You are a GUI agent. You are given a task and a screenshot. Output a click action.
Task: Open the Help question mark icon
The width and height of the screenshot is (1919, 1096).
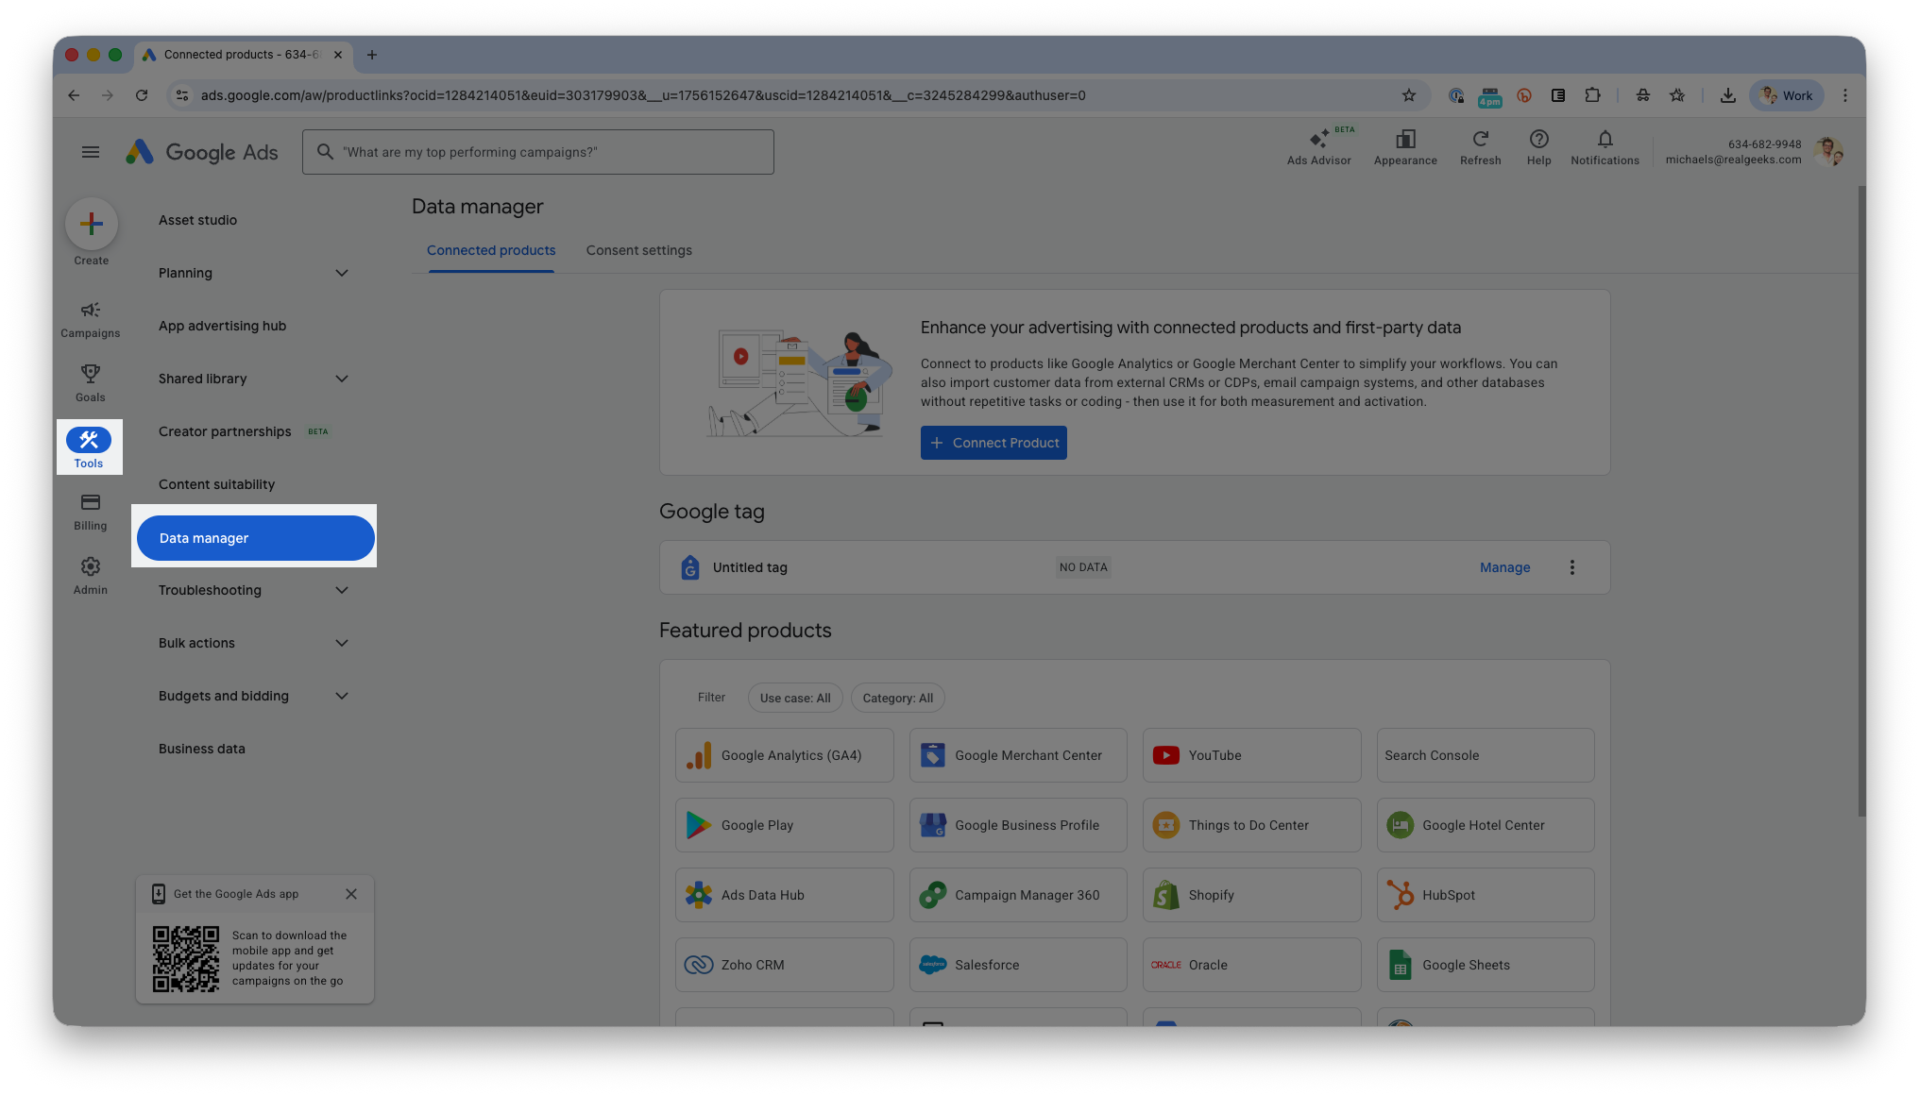point(1538,140)
